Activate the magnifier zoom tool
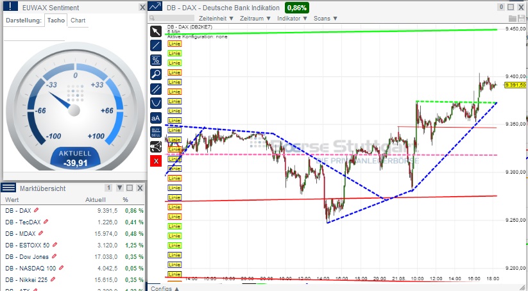Image resolution: width=528 pixels, height=291 pixels. [156, 74]
